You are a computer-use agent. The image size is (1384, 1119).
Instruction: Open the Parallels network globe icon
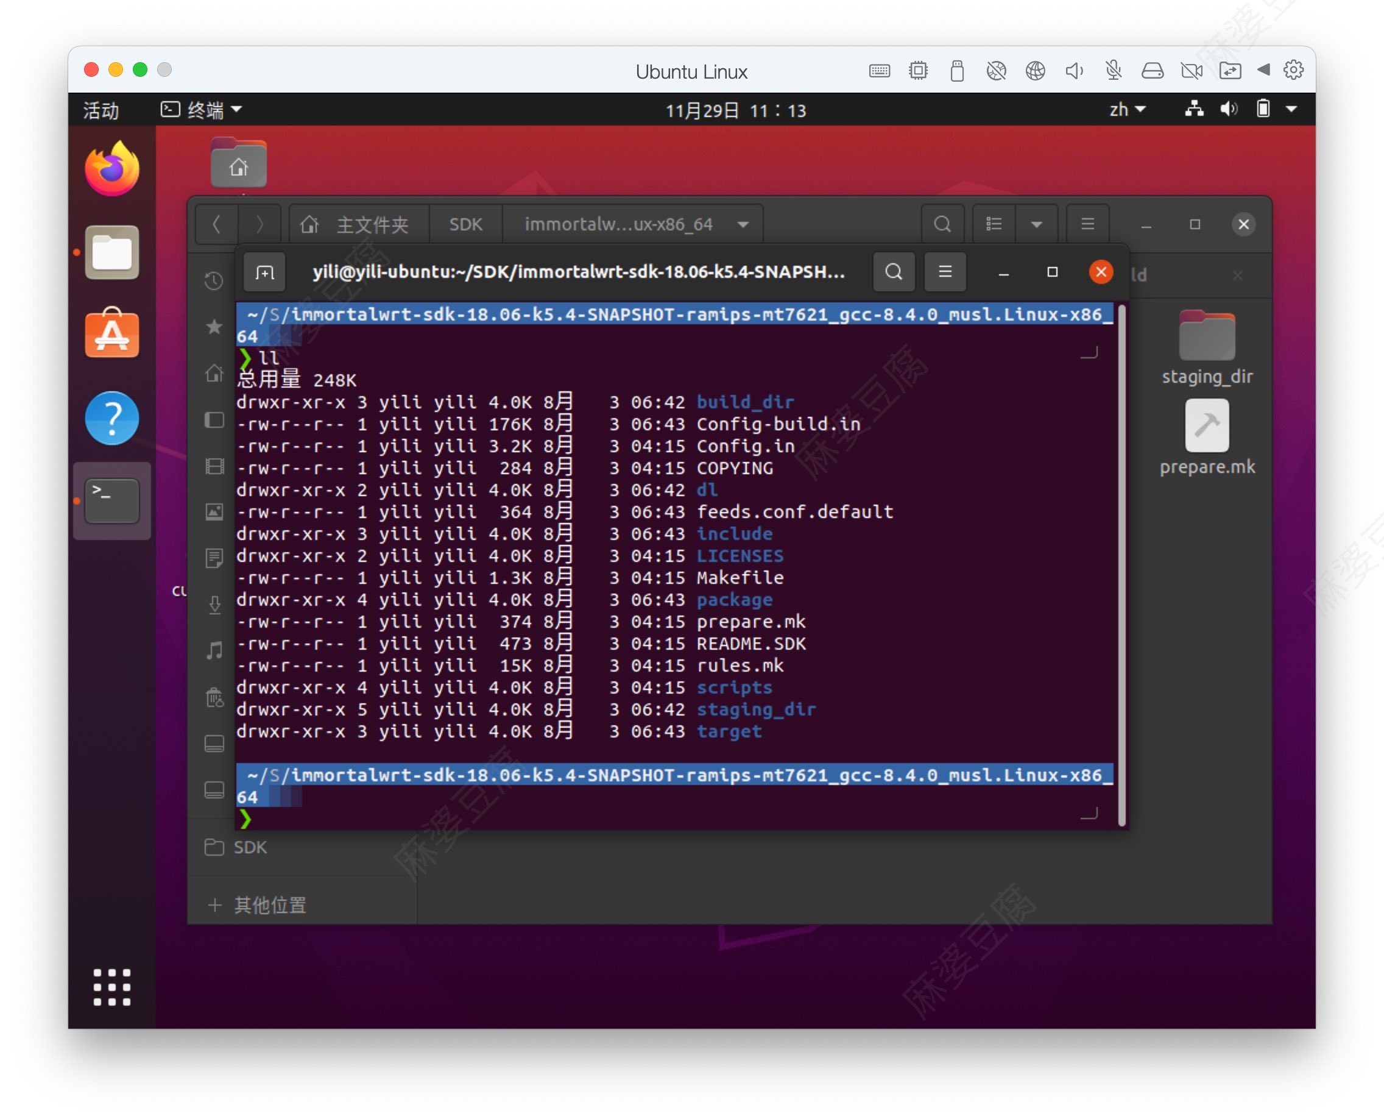[x=1035, y=70]
